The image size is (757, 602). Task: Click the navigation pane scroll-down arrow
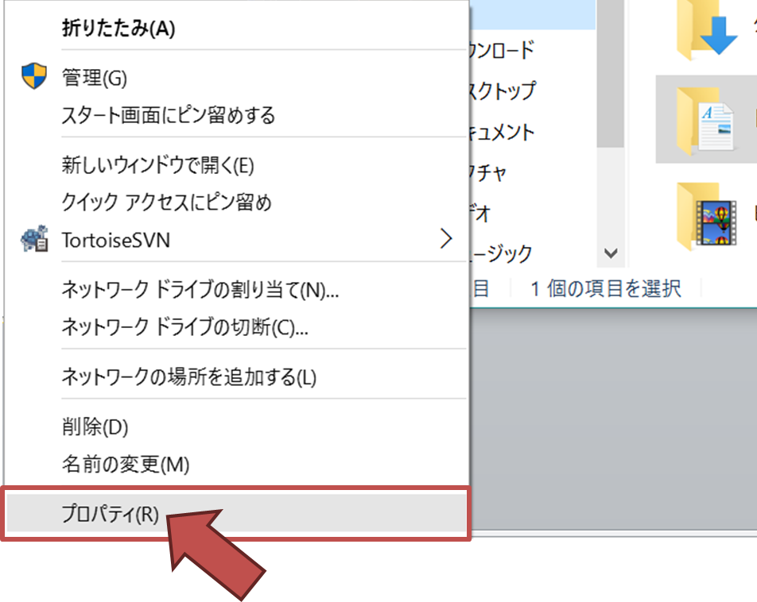pos(611,253)
